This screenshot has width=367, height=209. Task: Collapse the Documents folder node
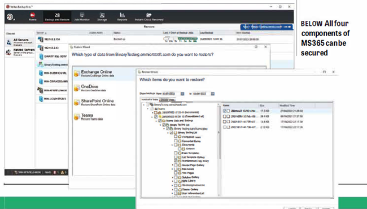[172, 145]
